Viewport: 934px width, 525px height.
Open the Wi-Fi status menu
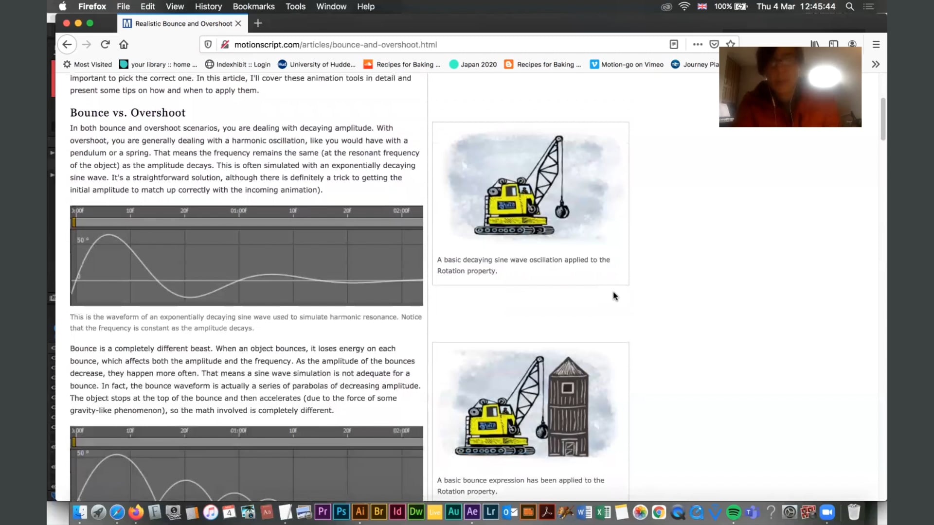tap(684, 6)
